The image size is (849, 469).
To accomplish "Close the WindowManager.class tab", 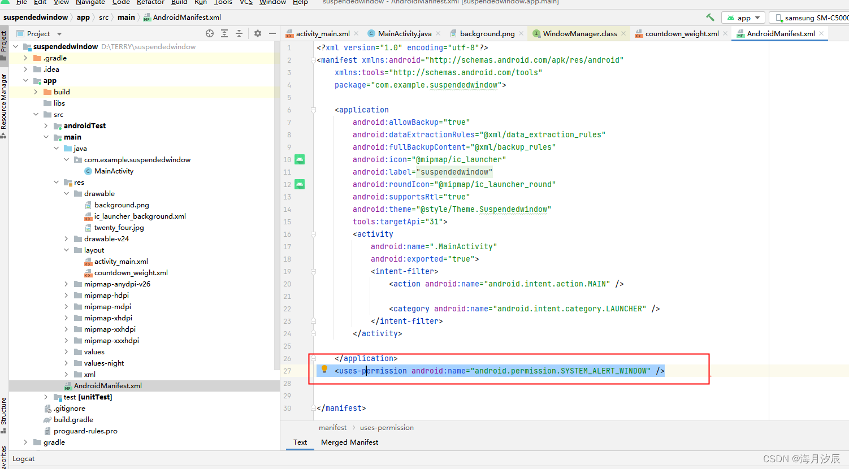I will tap(623, 33).
